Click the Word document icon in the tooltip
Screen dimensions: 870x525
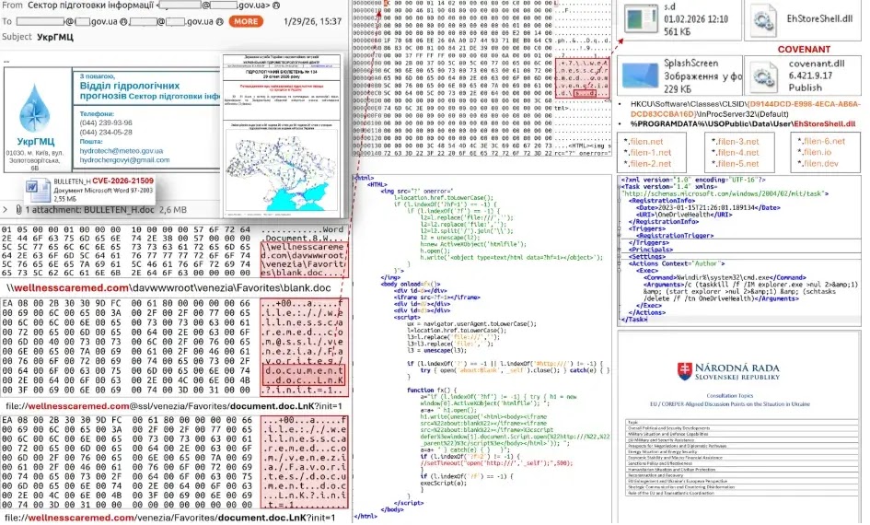(38, 190)
